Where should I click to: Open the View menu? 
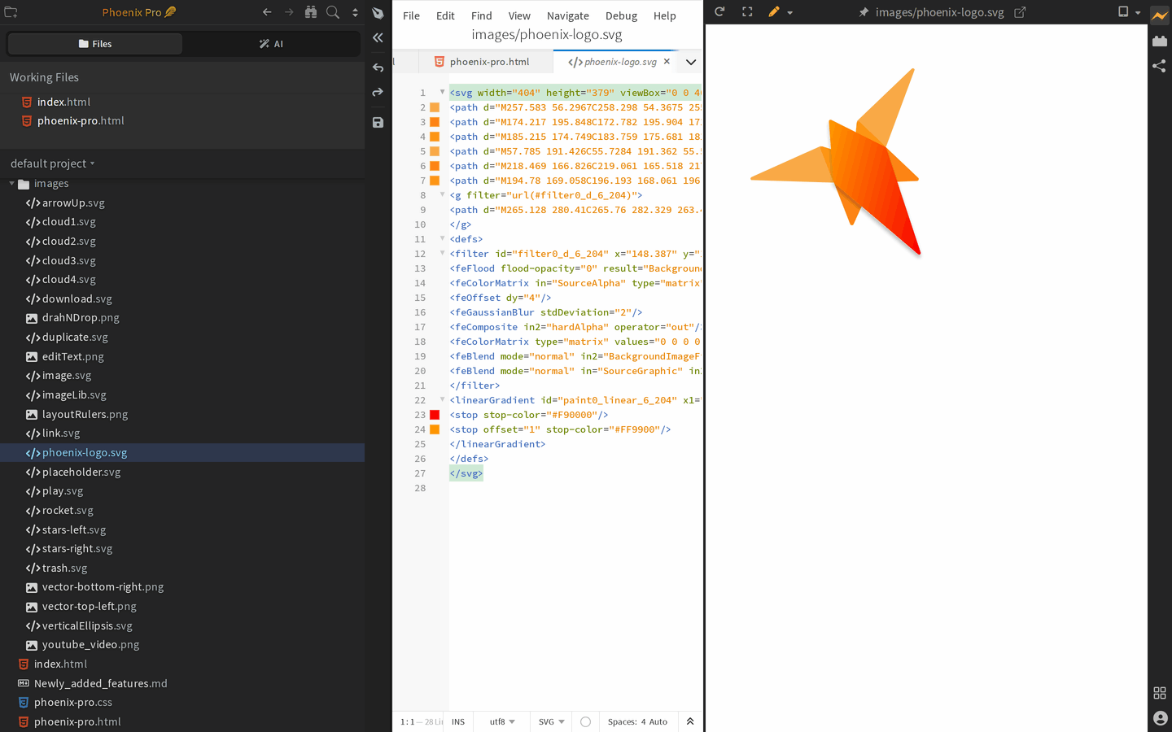[x=519, y=15]
